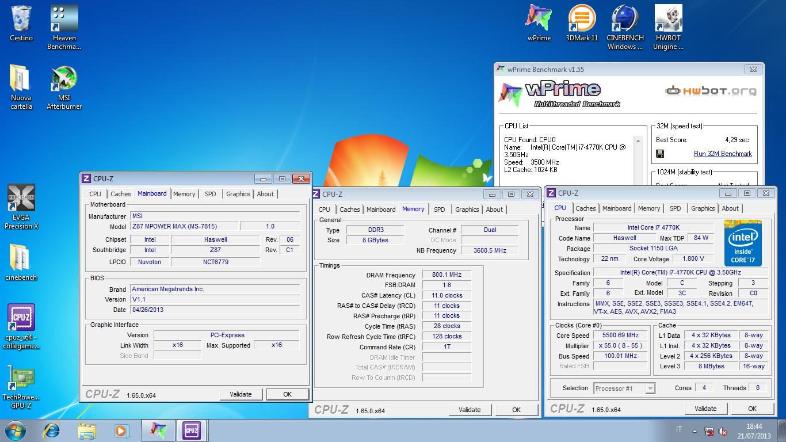Open the cinebench folder icon
This screenshot has width=786, height=442.
click(x=21, y=262)
